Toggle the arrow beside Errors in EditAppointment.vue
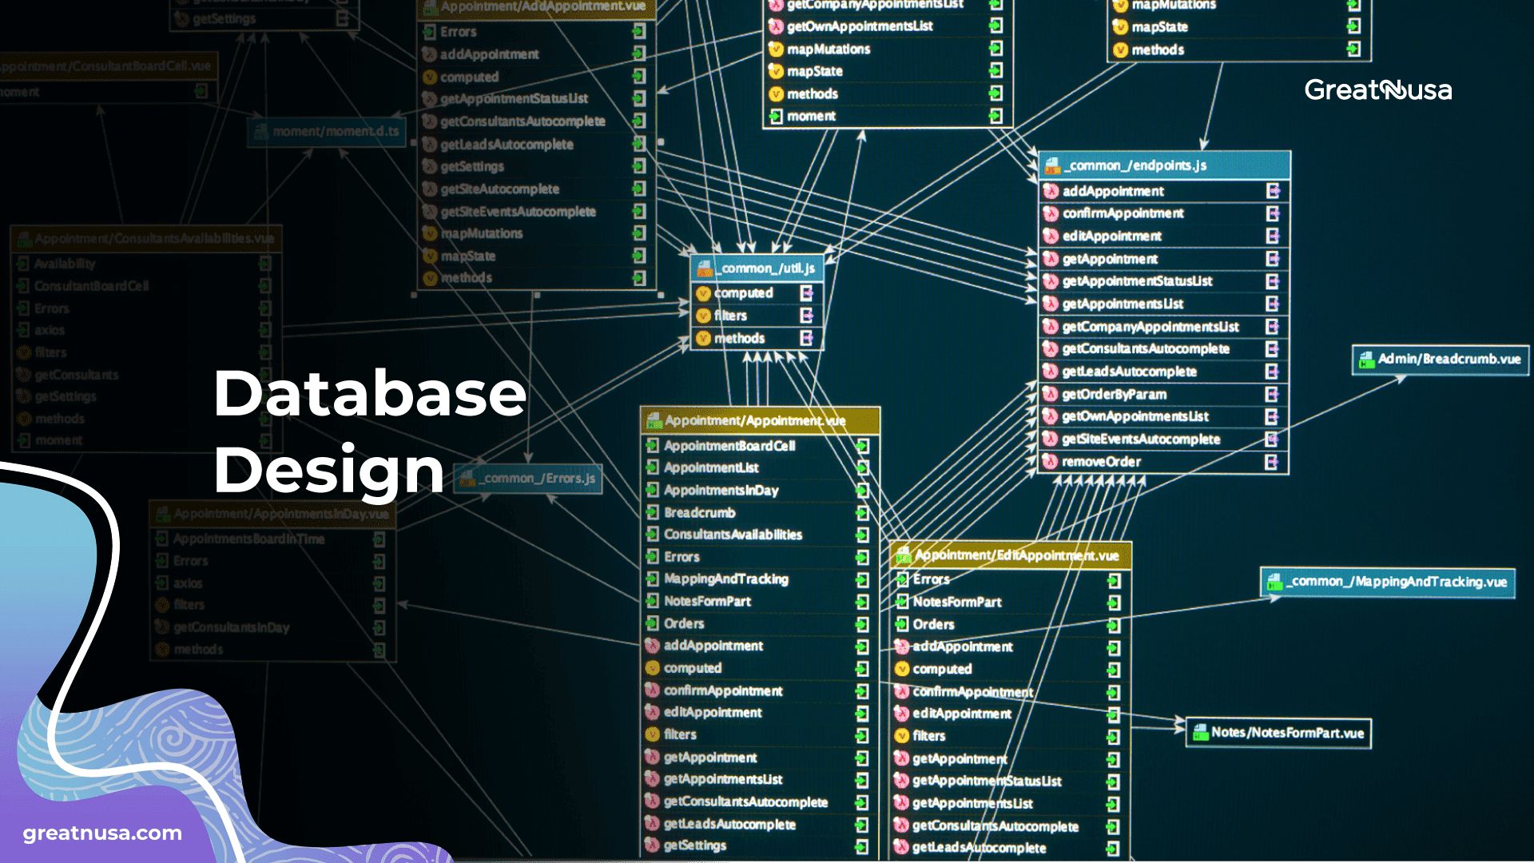The width and height of the screenshot is (1534, 863). [903, 579]
